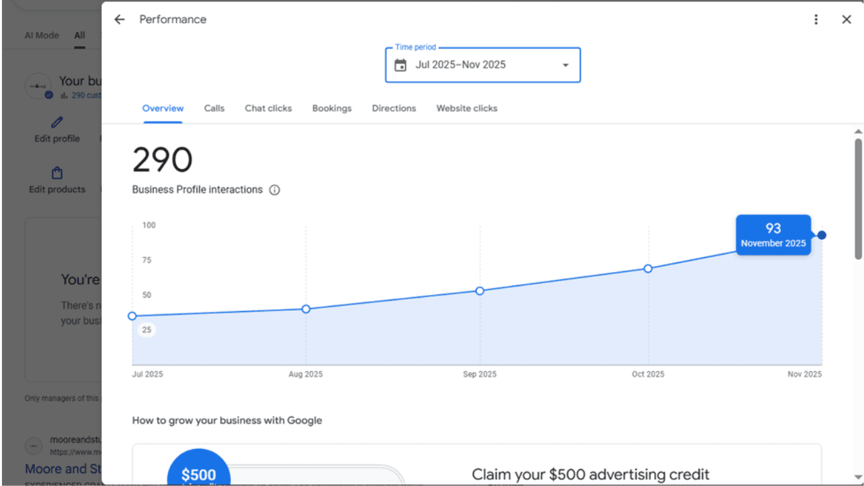This screenshot has width=864, height=486.
Task: Switch to the Calls tab
Action: coord(214,108)
